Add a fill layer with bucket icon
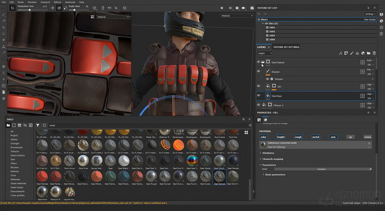The width and height of the screenshot is (385, 211). 357,53
